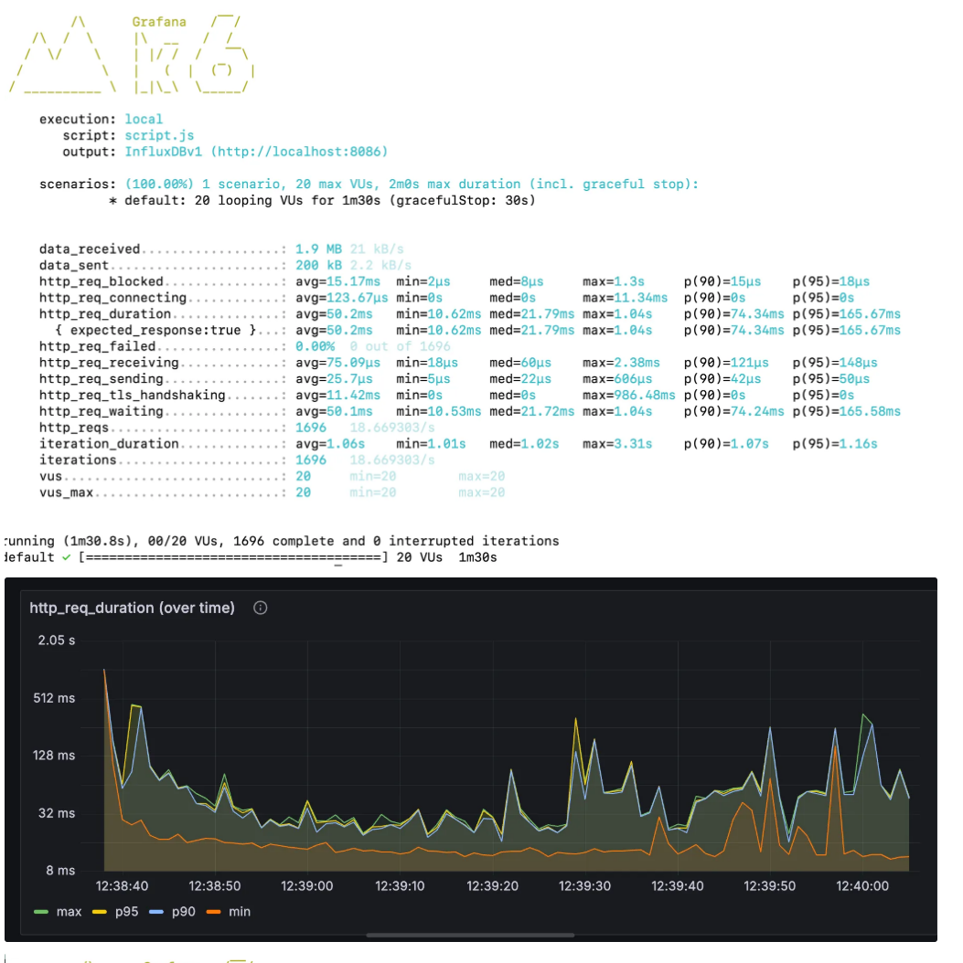Screen dimensions: 963x963
Task: Click the http_req_failed 0.00% value
Action: coord(315,346)
